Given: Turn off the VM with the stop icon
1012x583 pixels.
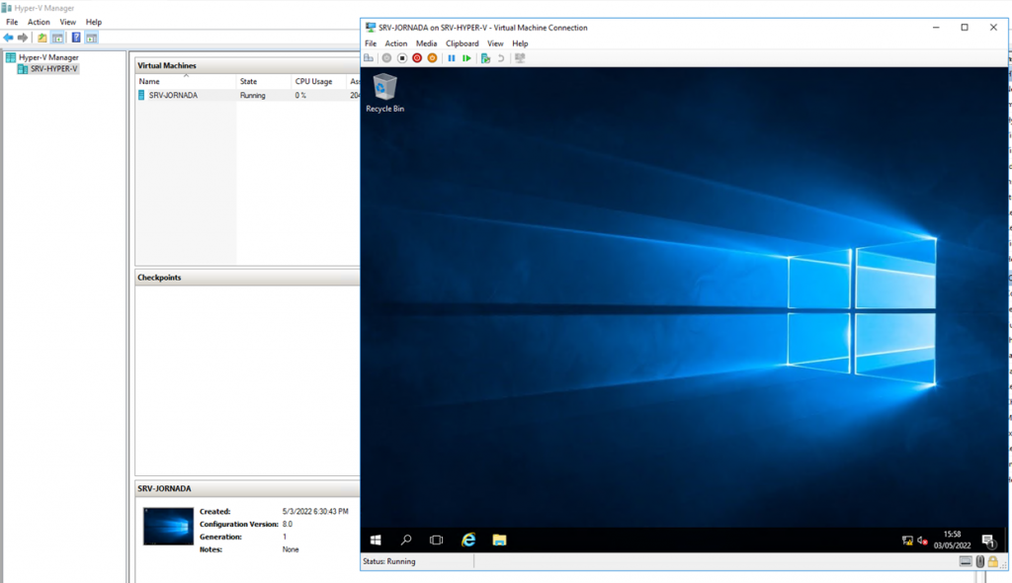Looking at the screenshot, I should 402,58.
